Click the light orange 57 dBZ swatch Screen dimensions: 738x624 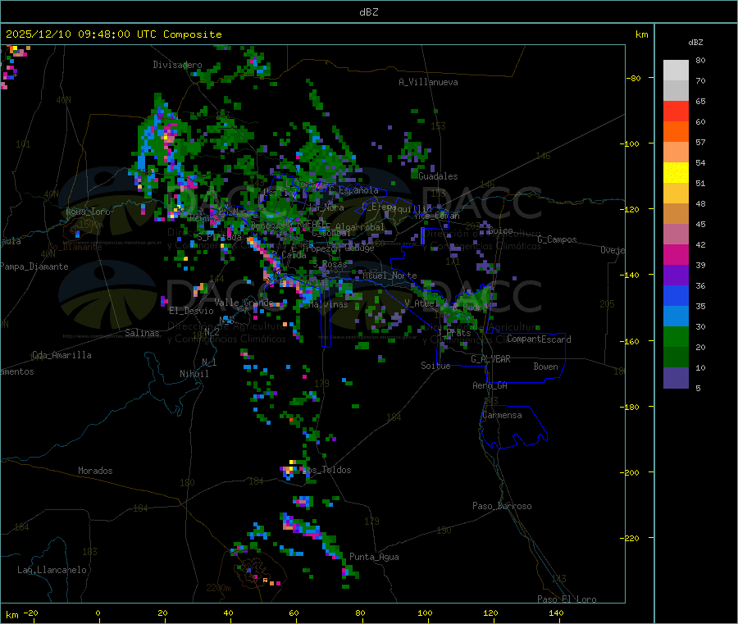pyautogui.click(x=676, y=152)
